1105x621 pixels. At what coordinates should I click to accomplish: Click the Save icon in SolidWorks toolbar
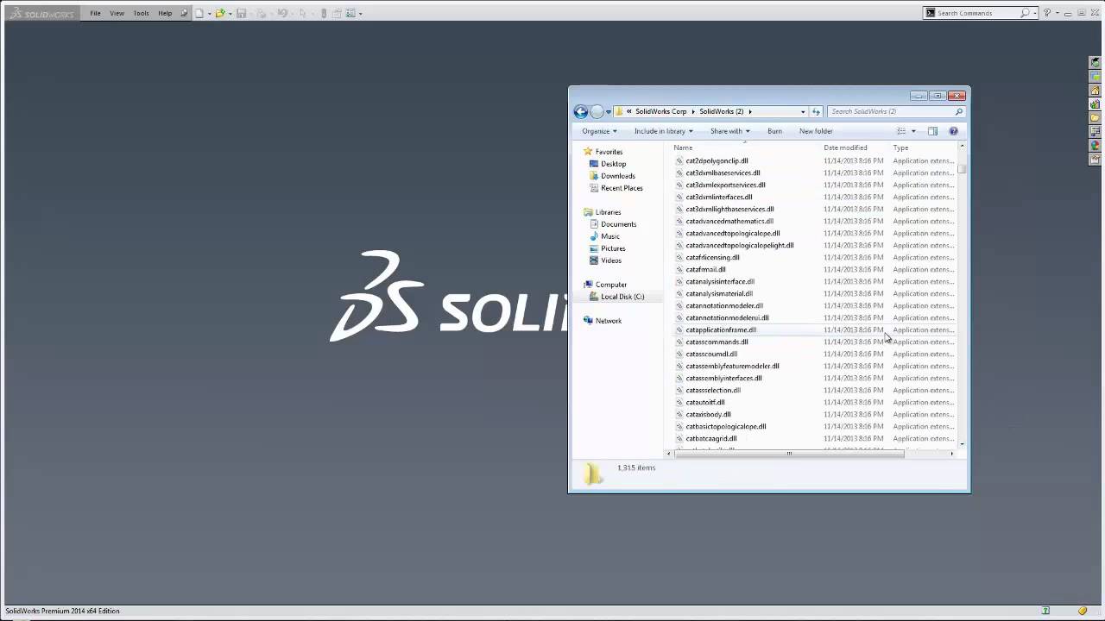(241, 13)
